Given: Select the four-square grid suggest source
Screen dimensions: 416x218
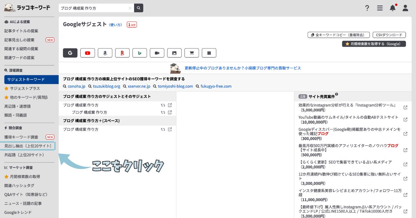Looking at the screenshot, I should tap(209, 53).
